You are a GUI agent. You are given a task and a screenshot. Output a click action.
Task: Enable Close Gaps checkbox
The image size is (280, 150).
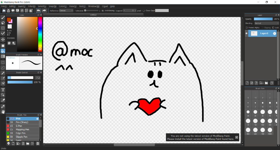(144, 11)
